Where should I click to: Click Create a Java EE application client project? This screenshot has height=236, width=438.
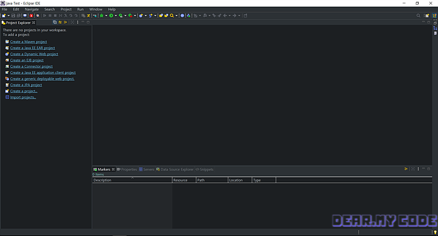[x=43, y=72]
